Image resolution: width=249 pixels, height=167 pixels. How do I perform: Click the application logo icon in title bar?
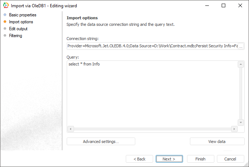(x=6, y=6)
